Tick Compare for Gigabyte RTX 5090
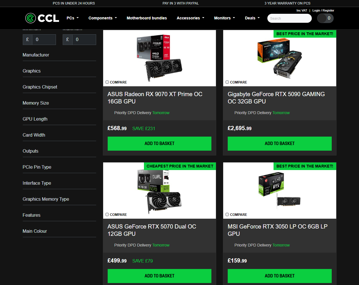The image size is (359, 285). click(227, 82)
